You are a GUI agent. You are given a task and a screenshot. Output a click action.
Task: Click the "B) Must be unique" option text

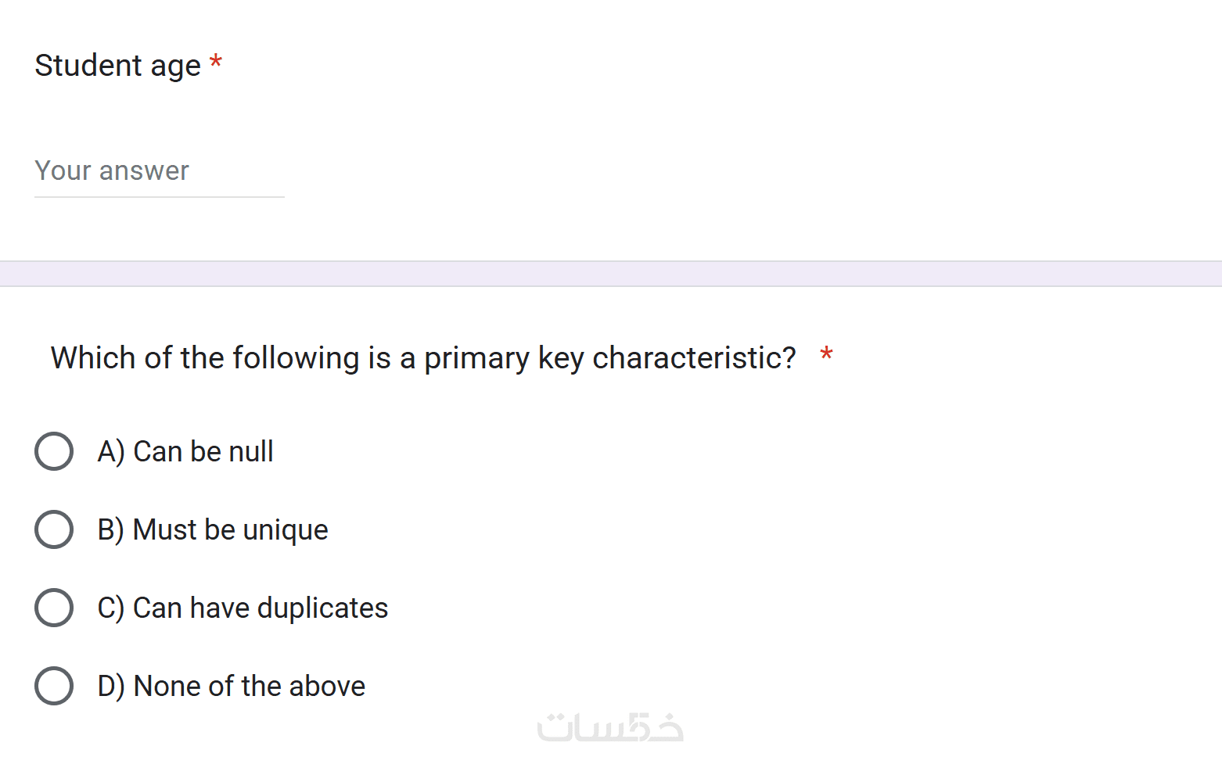[x=213, y=529]
